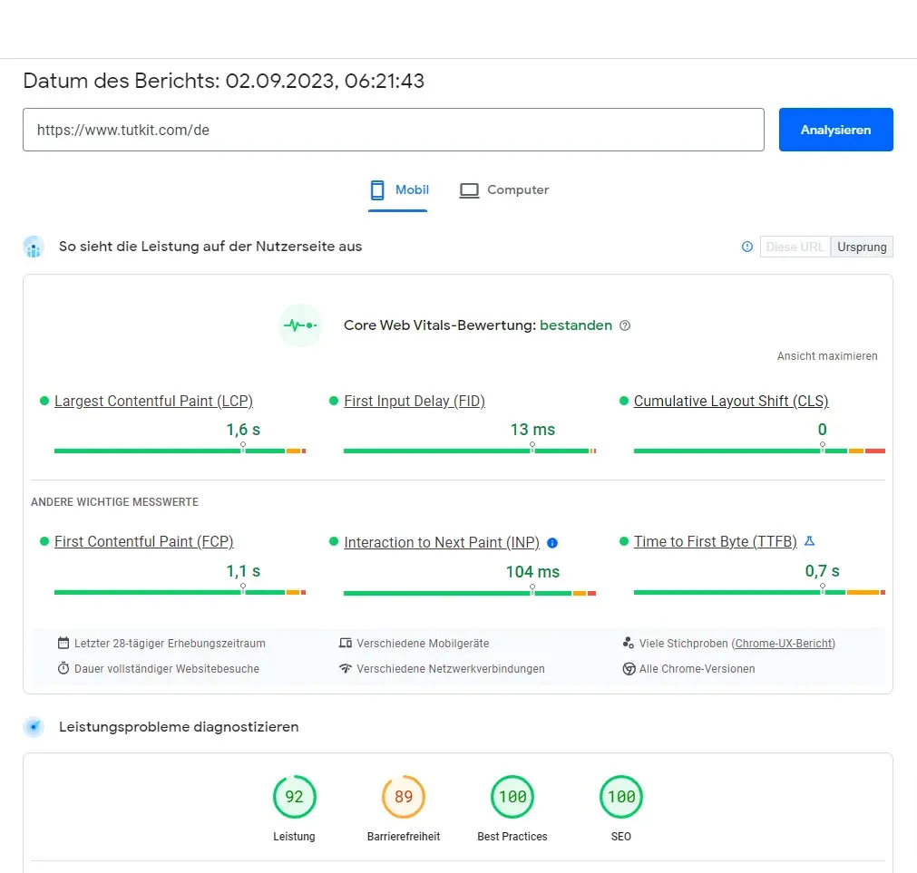
Task: Click the TTFB distribution bar
Action: (759, 592)
